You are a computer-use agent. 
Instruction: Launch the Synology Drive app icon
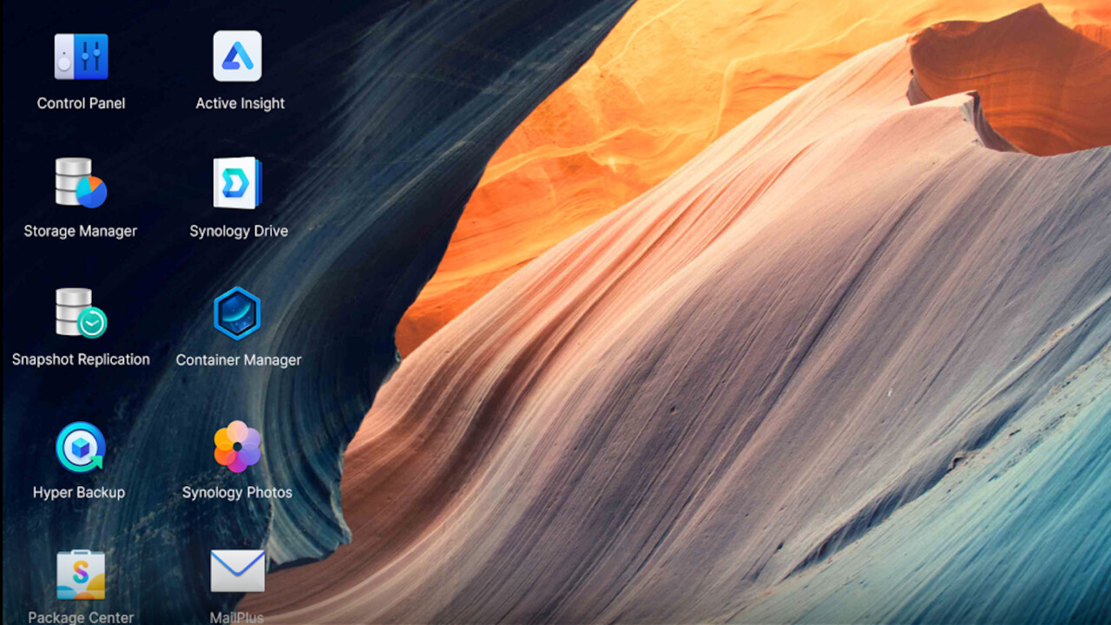point(238,183)
